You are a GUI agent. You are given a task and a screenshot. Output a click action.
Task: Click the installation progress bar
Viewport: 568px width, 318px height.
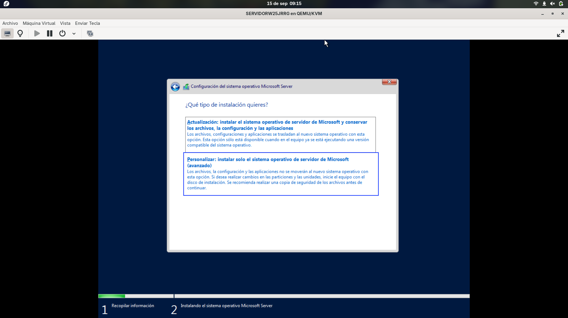pyautogui.click(x=284, y=296)
